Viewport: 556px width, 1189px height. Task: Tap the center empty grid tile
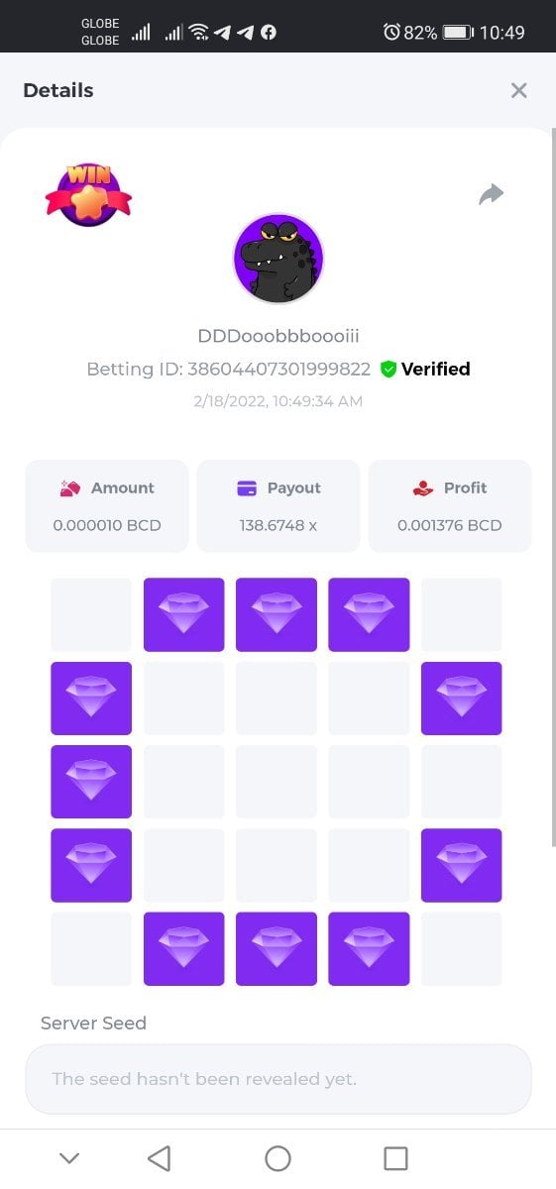coord(277,782)
